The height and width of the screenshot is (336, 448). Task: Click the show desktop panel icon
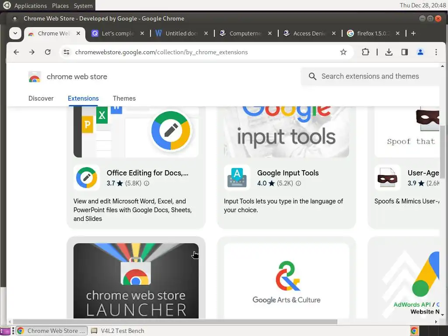pos(5,331)
